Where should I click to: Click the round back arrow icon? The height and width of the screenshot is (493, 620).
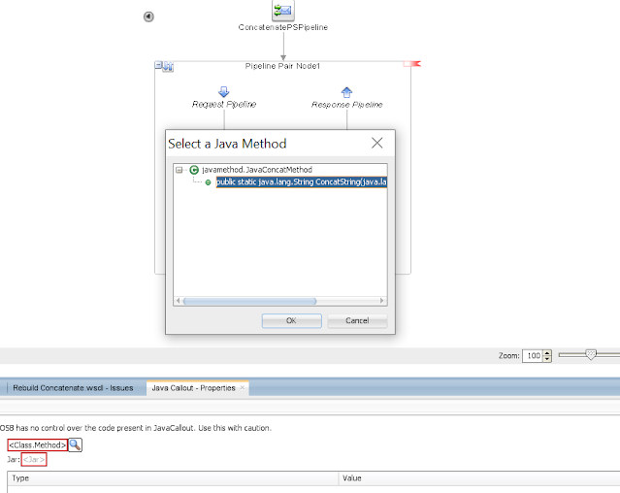click(148, 16)
